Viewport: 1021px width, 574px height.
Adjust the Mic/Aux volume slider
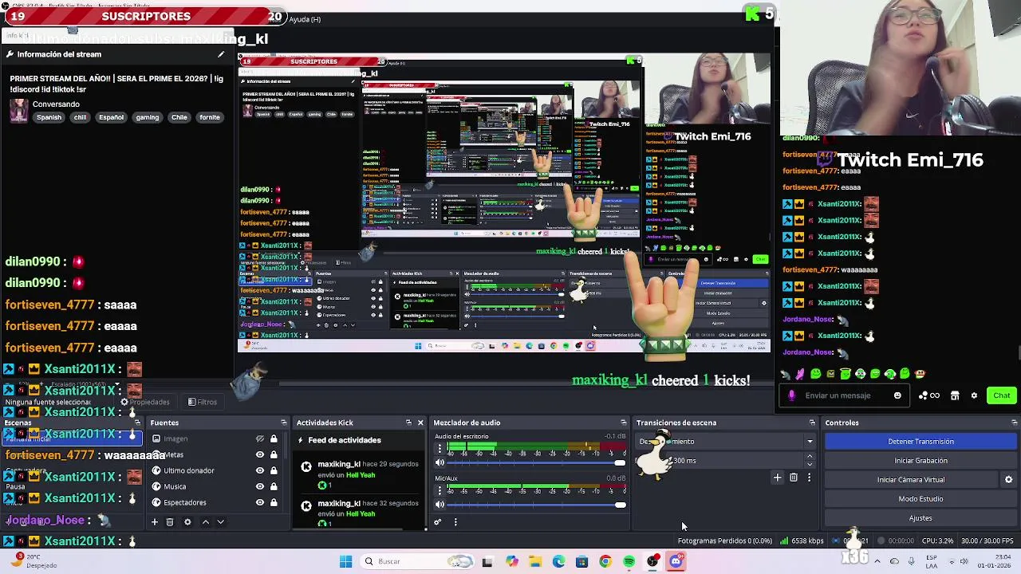point(536,504)
